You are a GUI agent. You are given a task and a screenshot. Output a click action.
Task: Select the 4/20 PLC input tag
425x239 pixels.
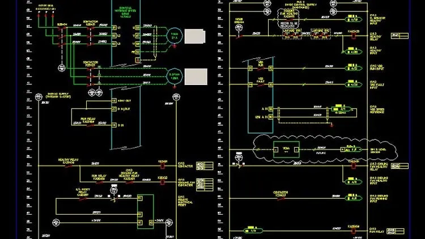354,52
